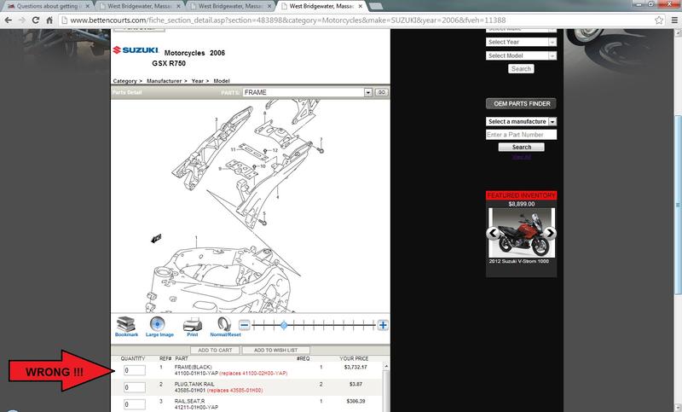Click the browser home icon
Screen dimensions: 682x412
pos(49,20)
